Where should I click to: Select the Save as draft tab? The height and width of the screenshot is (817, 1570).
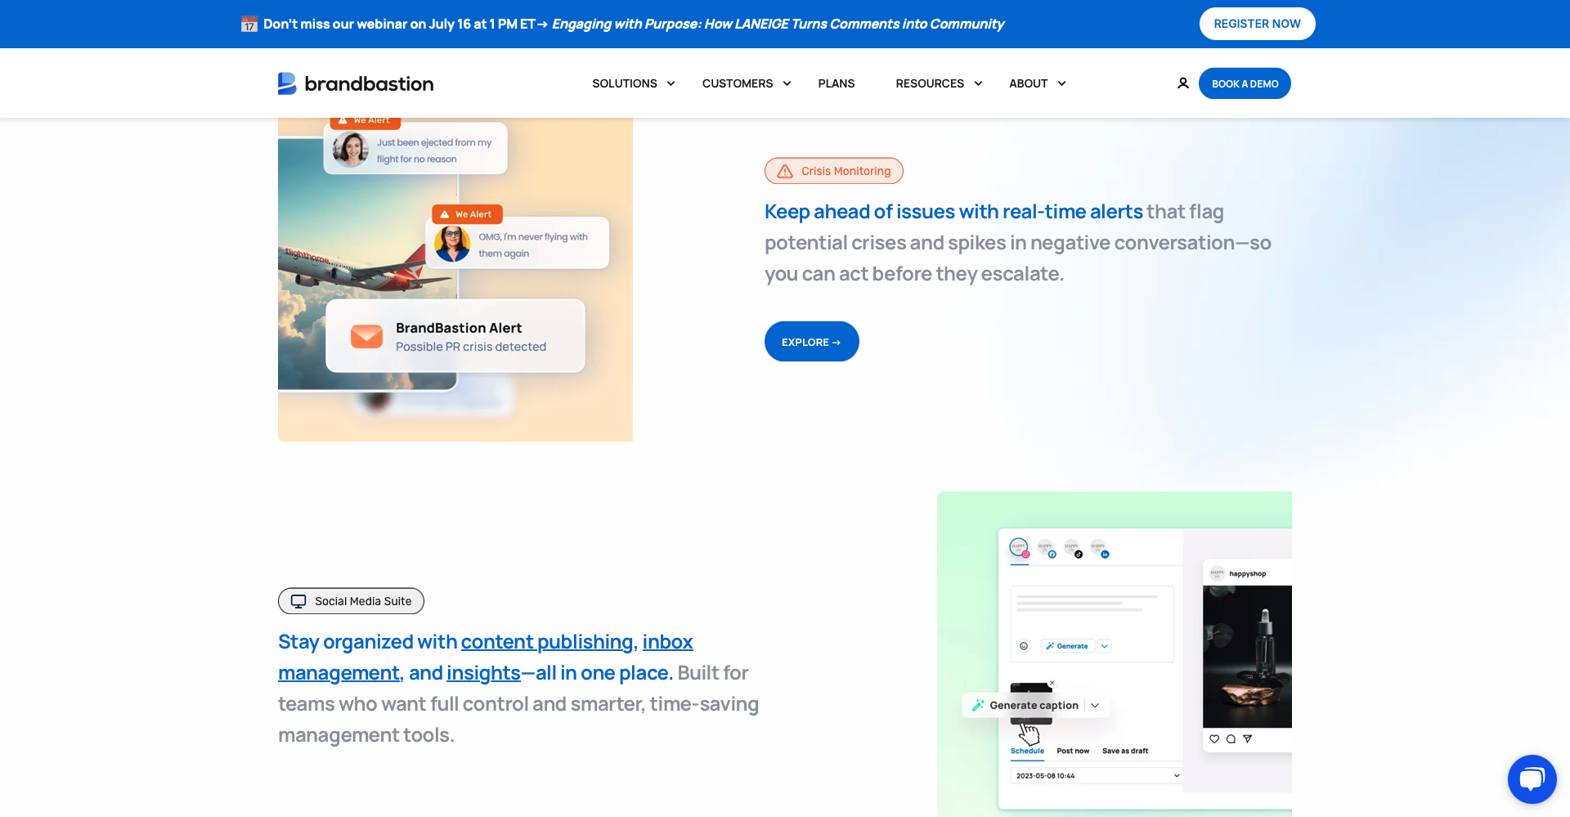click(1125, 751)
